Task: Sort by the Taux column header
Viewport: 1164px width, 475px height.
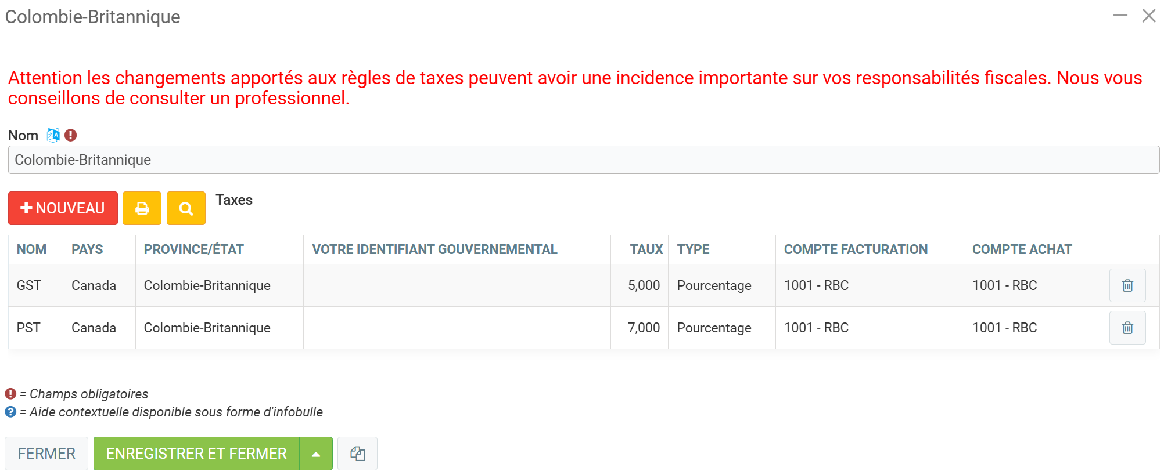Action: tap(646, 249)
